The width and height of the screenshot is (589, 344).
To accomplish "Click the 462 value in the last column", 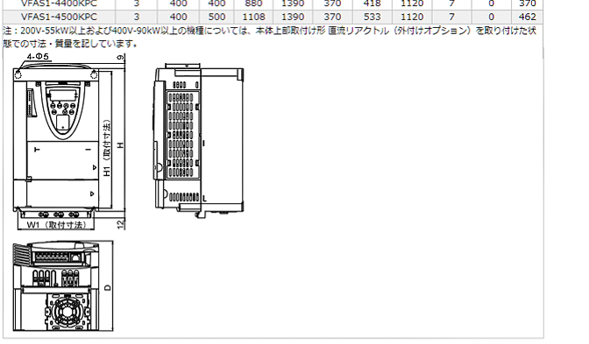I will [527, 17].
